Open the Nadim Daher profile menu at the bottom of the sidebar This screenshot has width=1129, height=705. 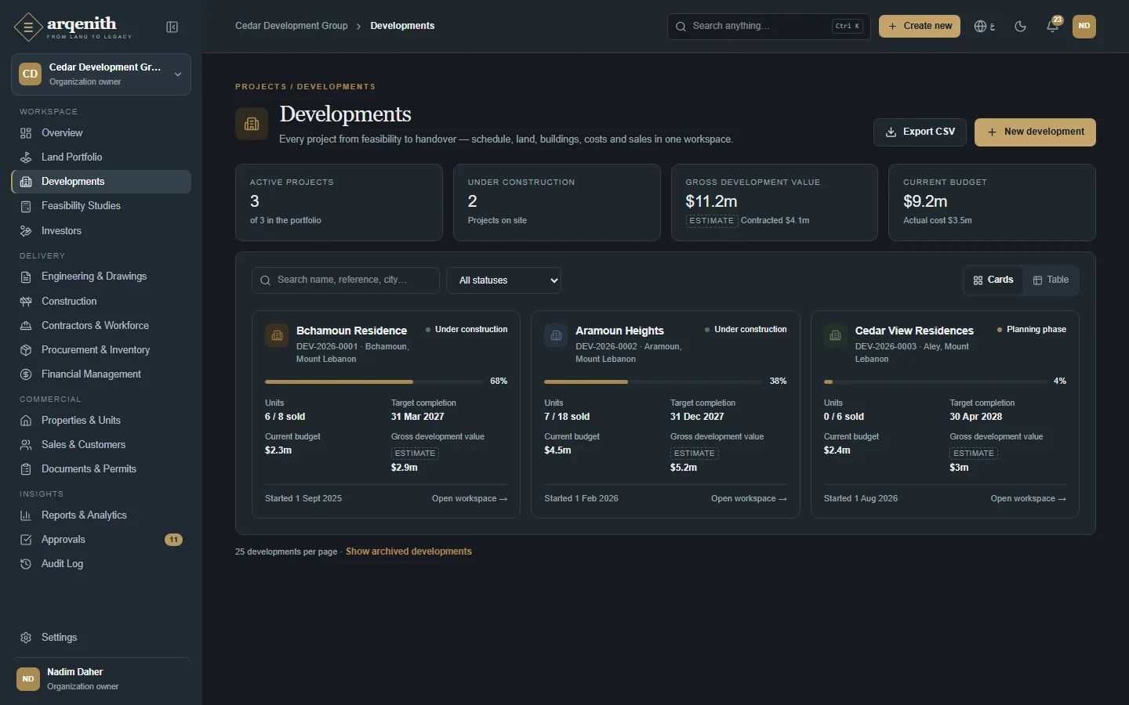click(x=101, y=679)
